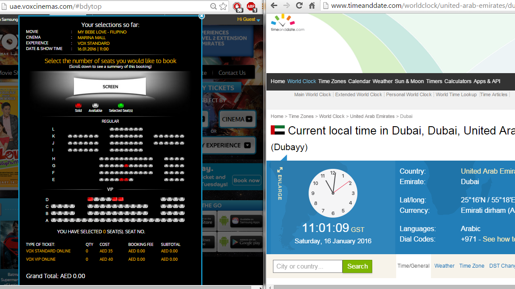Click Home in the breadcrumb trail
Screen dimensions: 515x289
277,116
